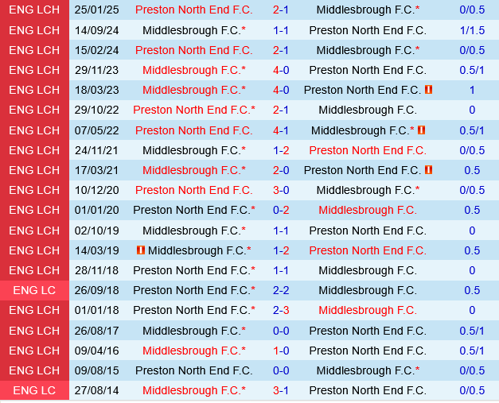Click the 3-1 score from 27/08/14
This screenshot has width=499, height=403.
(x=281, y=390)
